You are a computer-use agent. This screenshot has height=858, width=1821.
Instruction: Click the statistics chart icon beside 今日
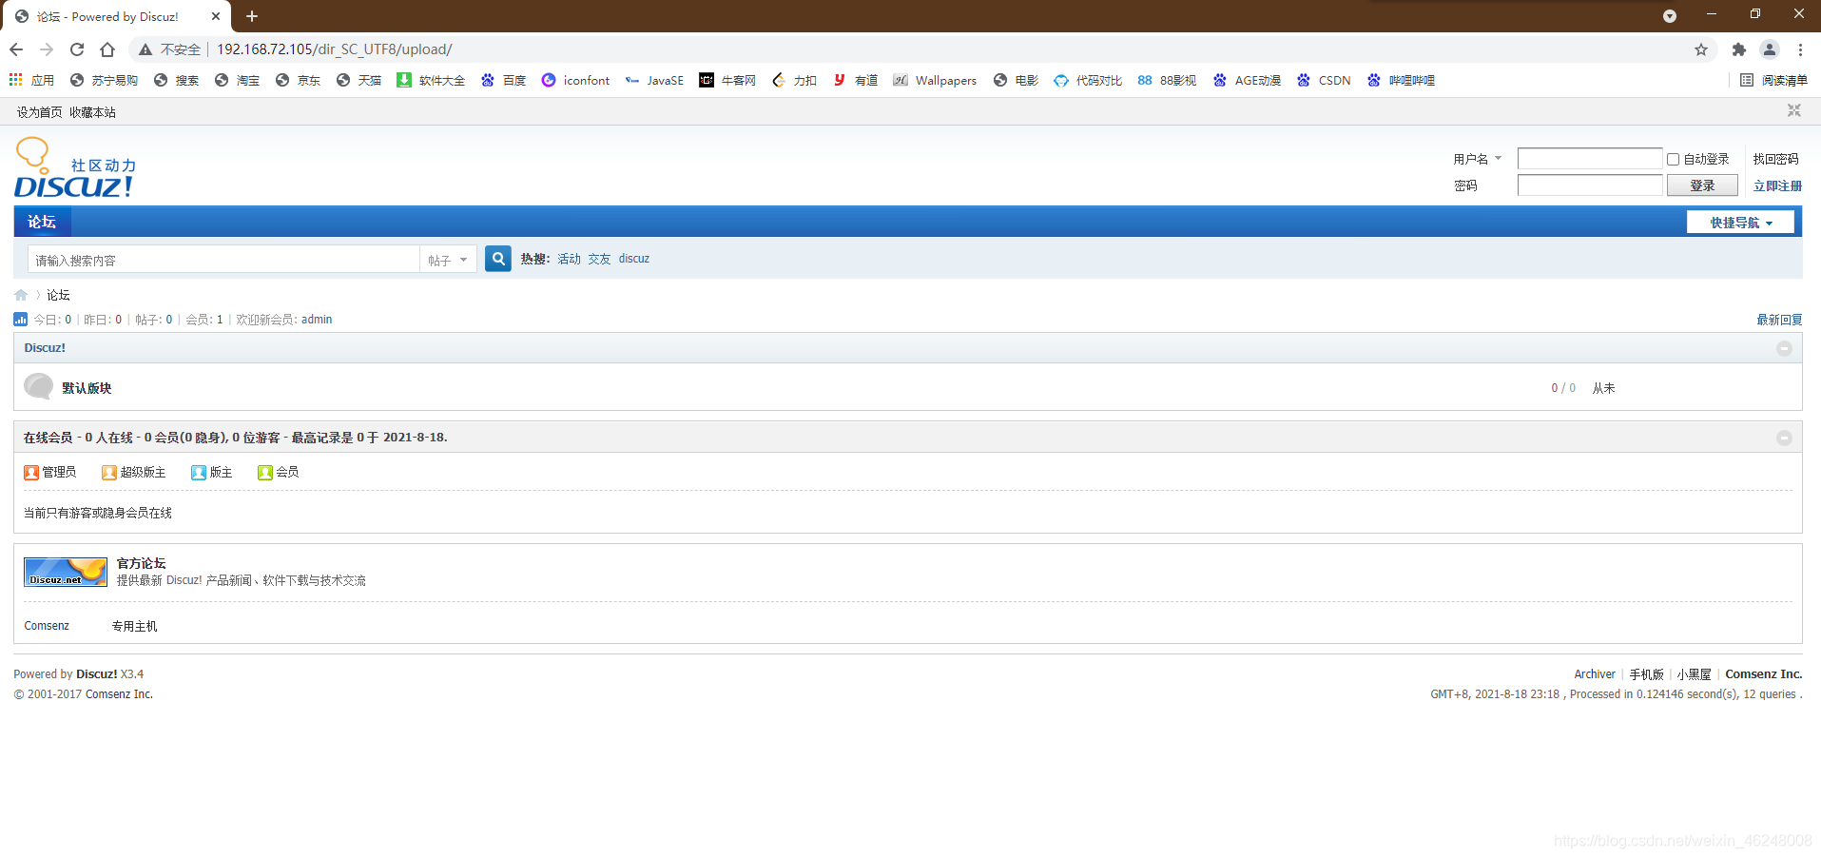[x=21, y=320]
